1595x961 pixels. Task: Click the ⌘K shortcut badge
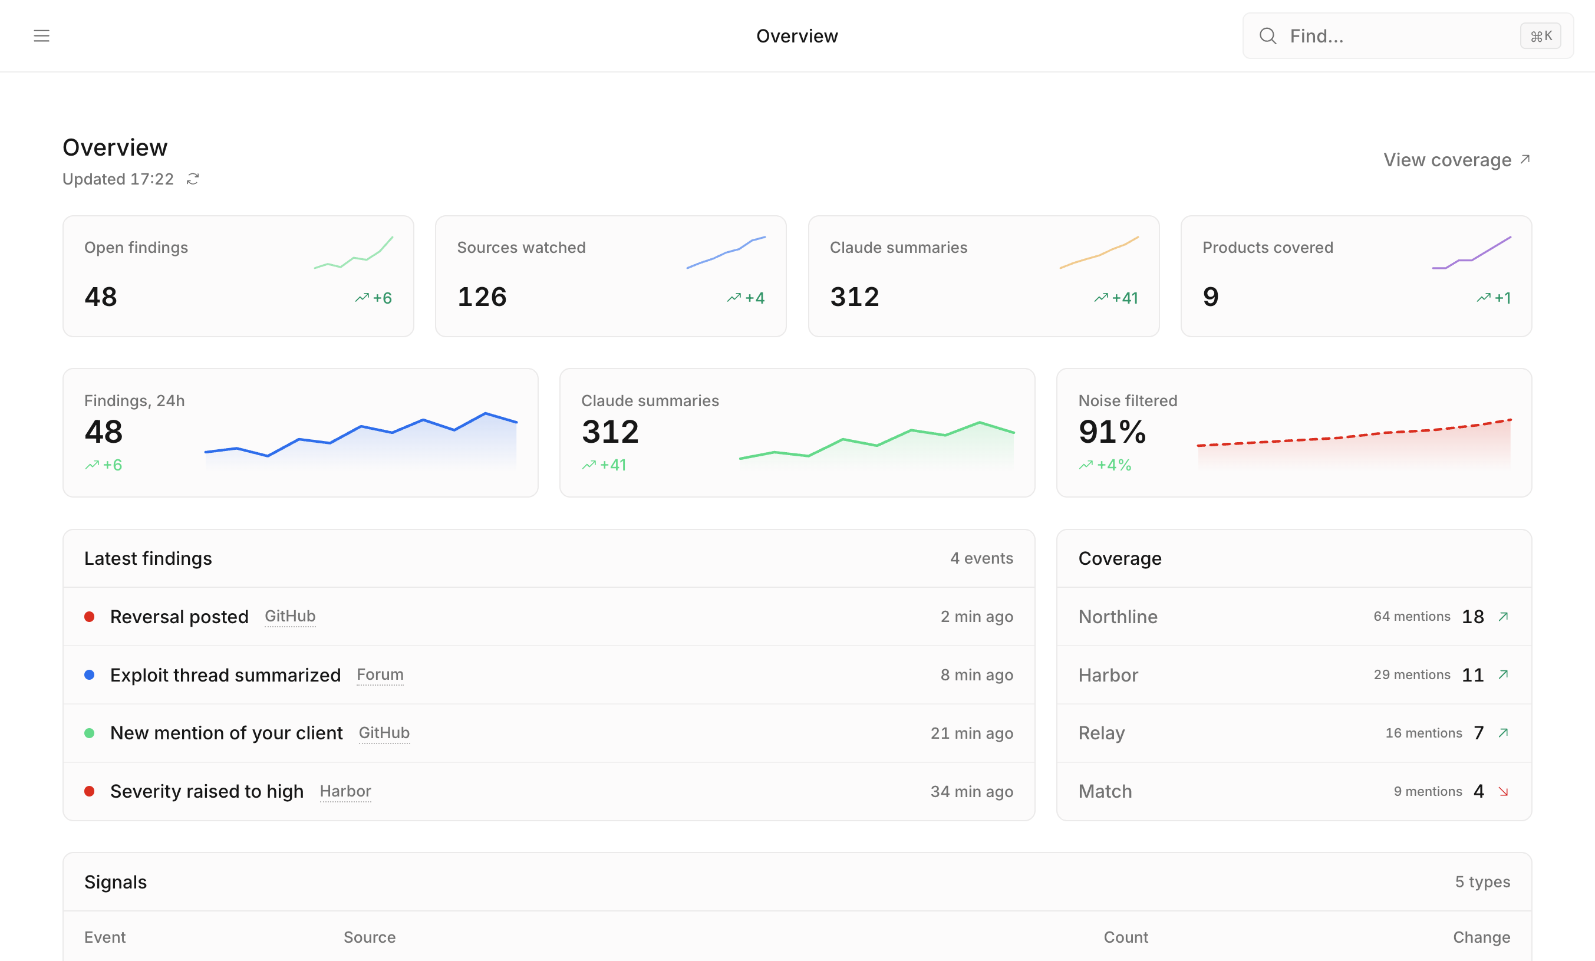[1540, 35]
